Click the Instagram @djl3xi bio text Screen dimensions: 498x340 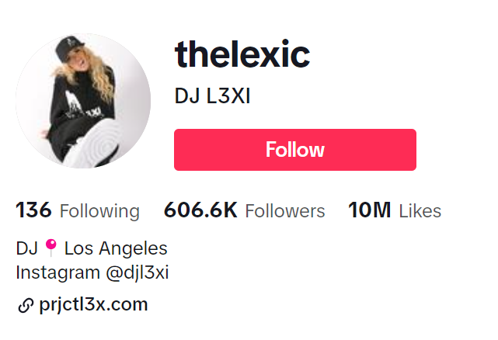(x=92, y=272)
